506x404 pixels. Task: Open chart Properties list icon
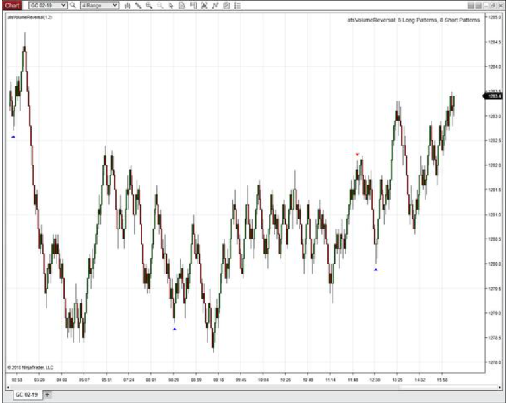coord(237,5)
